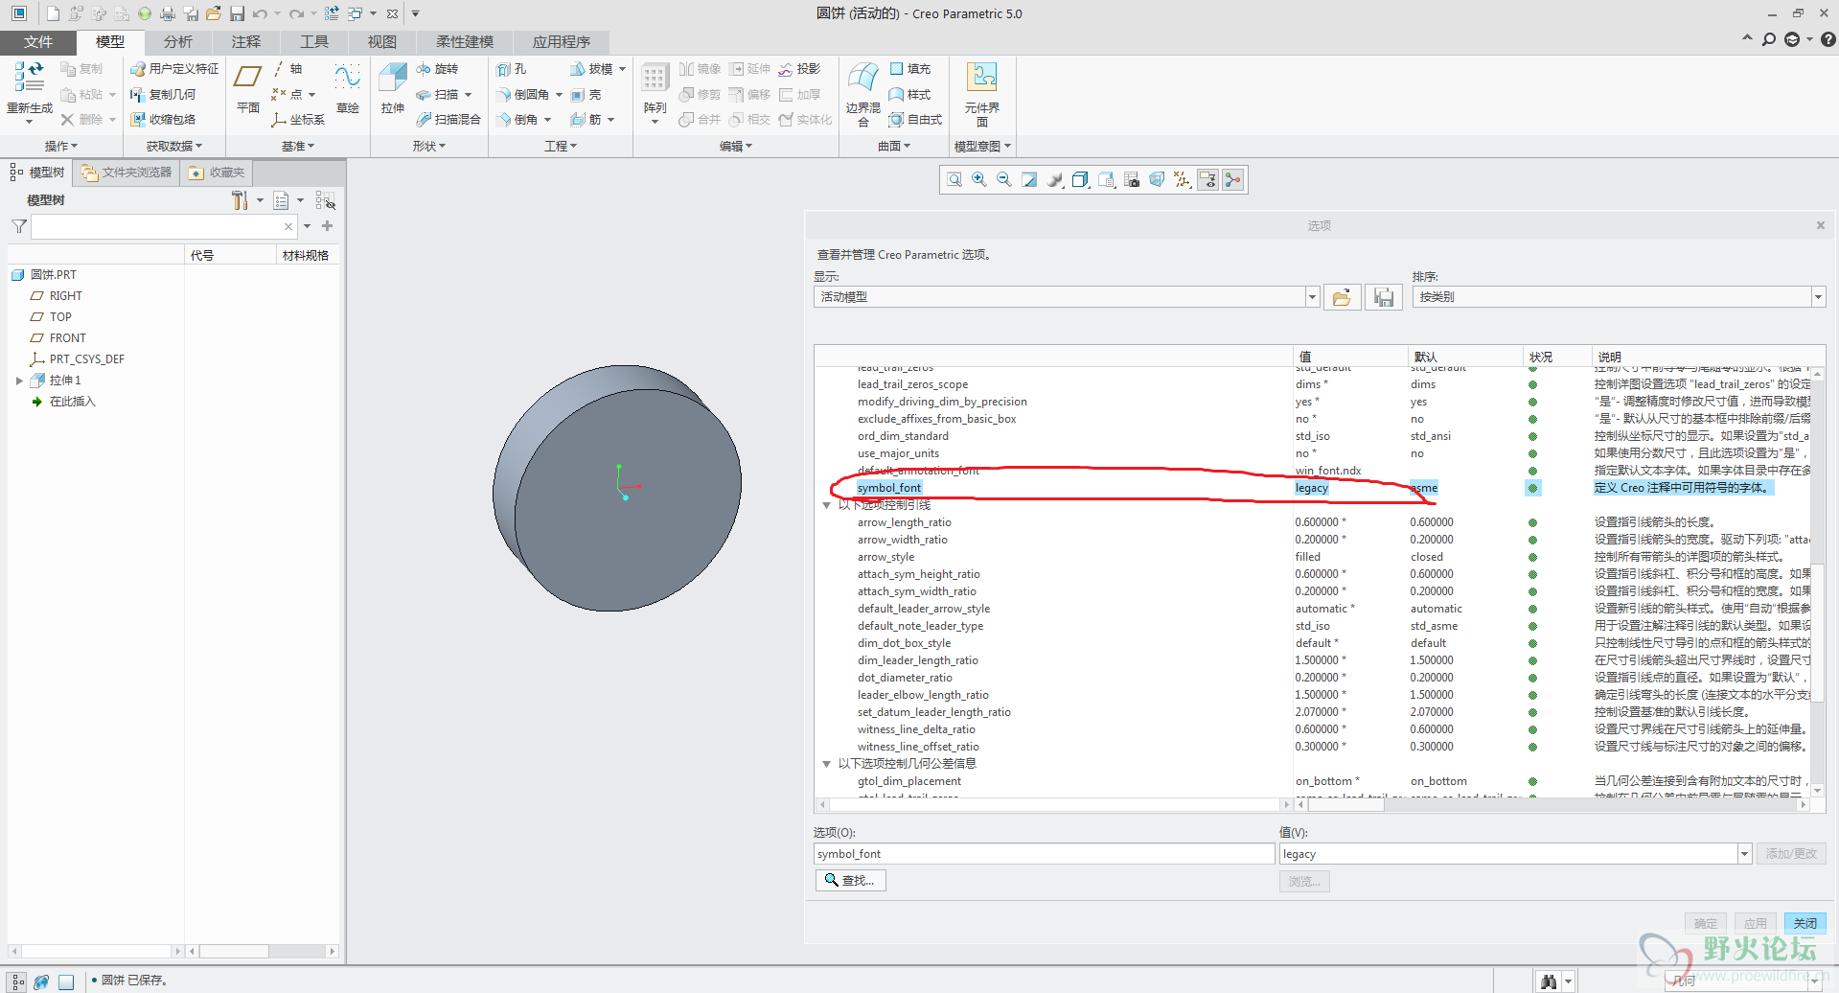
Task: Collapse the 以下选项控制几何公差信息 group
Action: [x=826, y=764]
